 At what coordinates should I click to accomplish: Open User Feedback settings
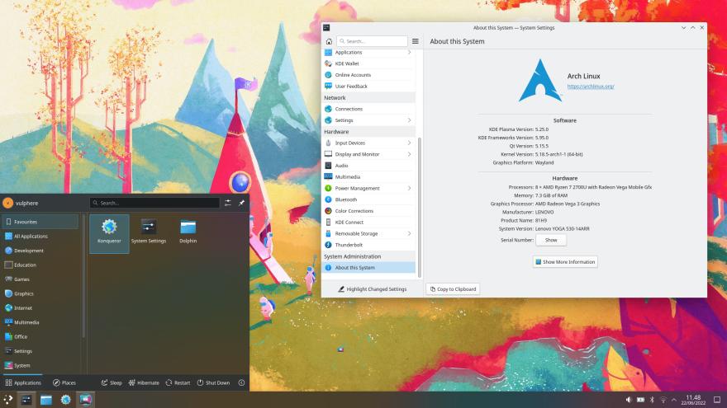point(368,86)
